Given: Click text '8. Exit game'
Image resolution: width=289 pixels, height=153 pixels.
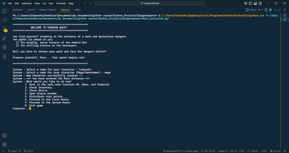Looking at the screenshot, I should point(34,105).
